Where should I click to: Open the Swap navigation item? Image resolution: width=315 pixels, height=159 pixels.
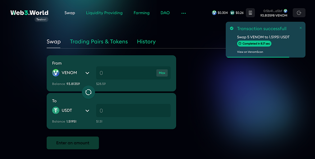tap(70, 13)
